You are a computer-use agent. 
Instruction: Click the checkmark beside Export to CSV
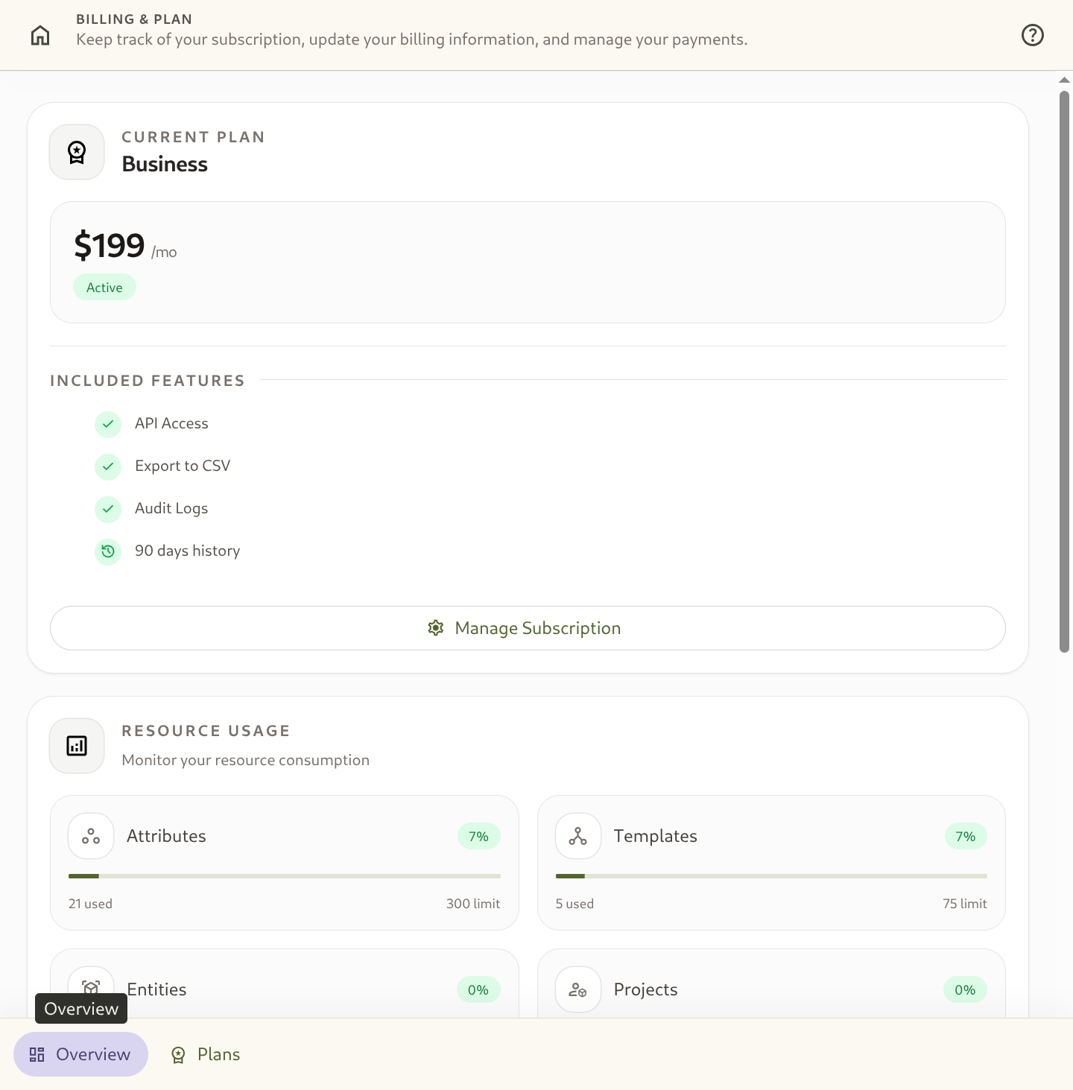point(108,466)
